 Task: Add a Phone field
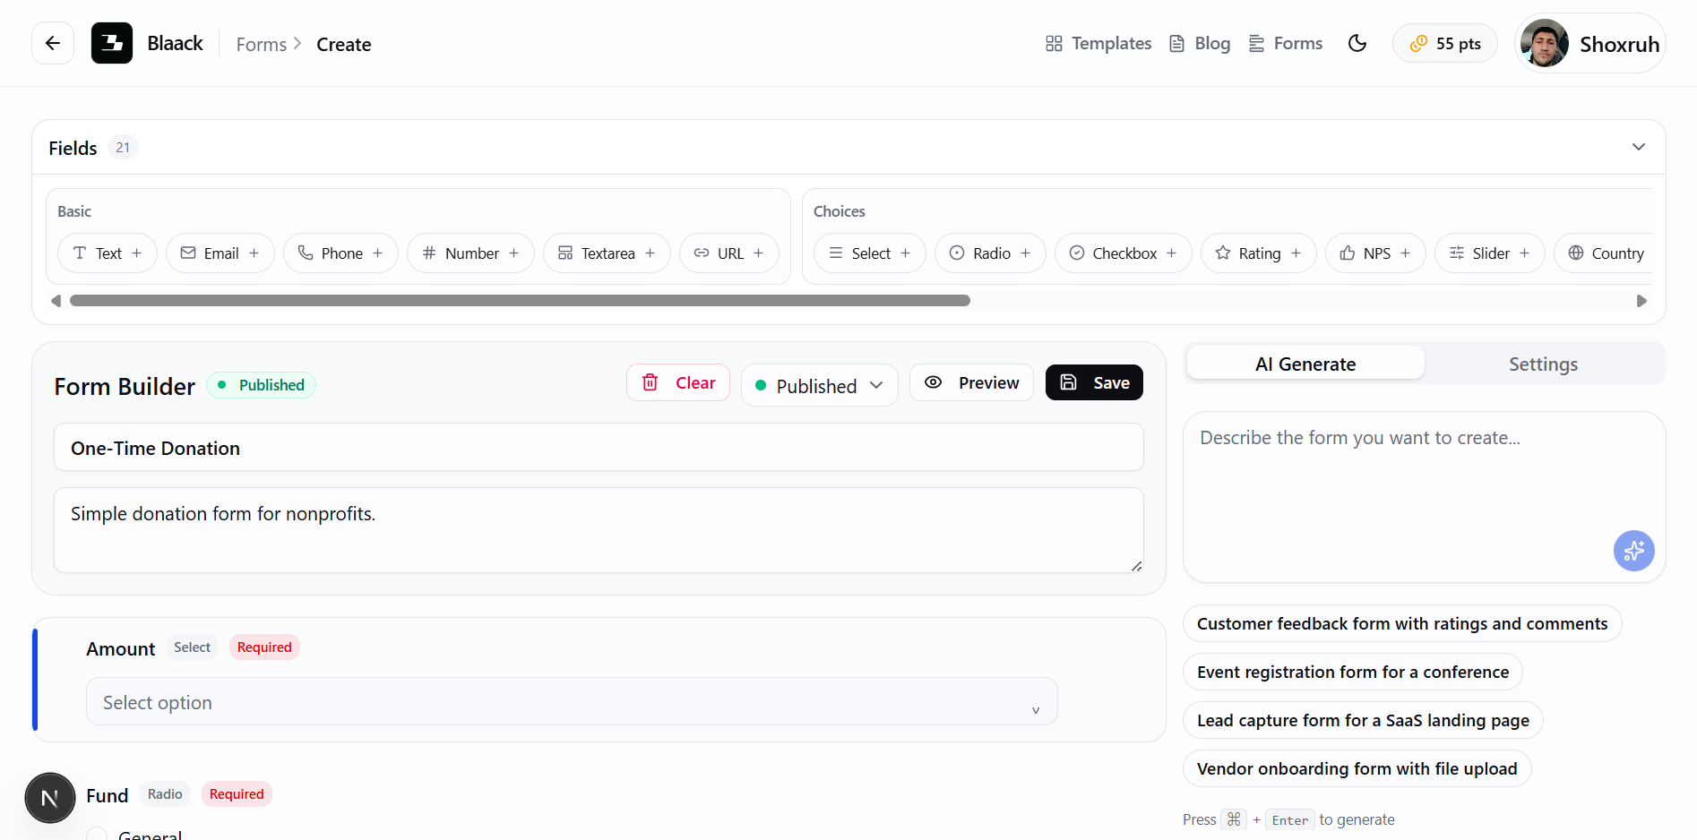coord(341,253)
